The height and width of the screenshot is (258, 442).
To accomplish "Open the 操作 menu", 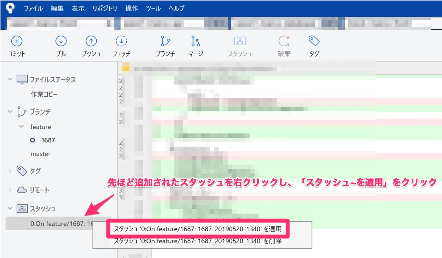I will tap(131, 9).
